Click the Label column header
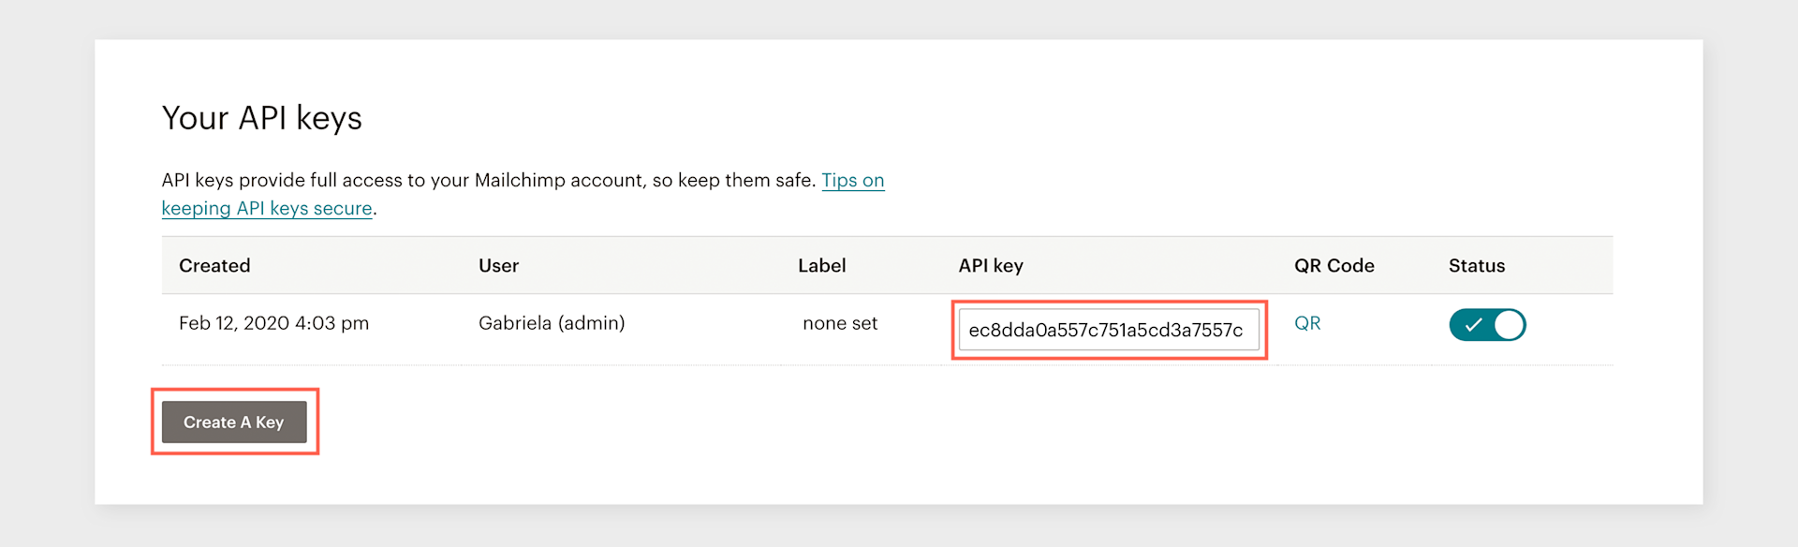Image resolution: width=1798 pixels, height=547 pixels. (821, 265)
